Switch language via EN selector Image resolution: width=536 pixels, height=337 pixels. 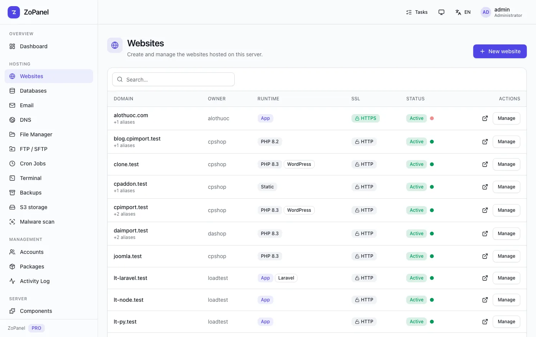(x=463, y=12)
